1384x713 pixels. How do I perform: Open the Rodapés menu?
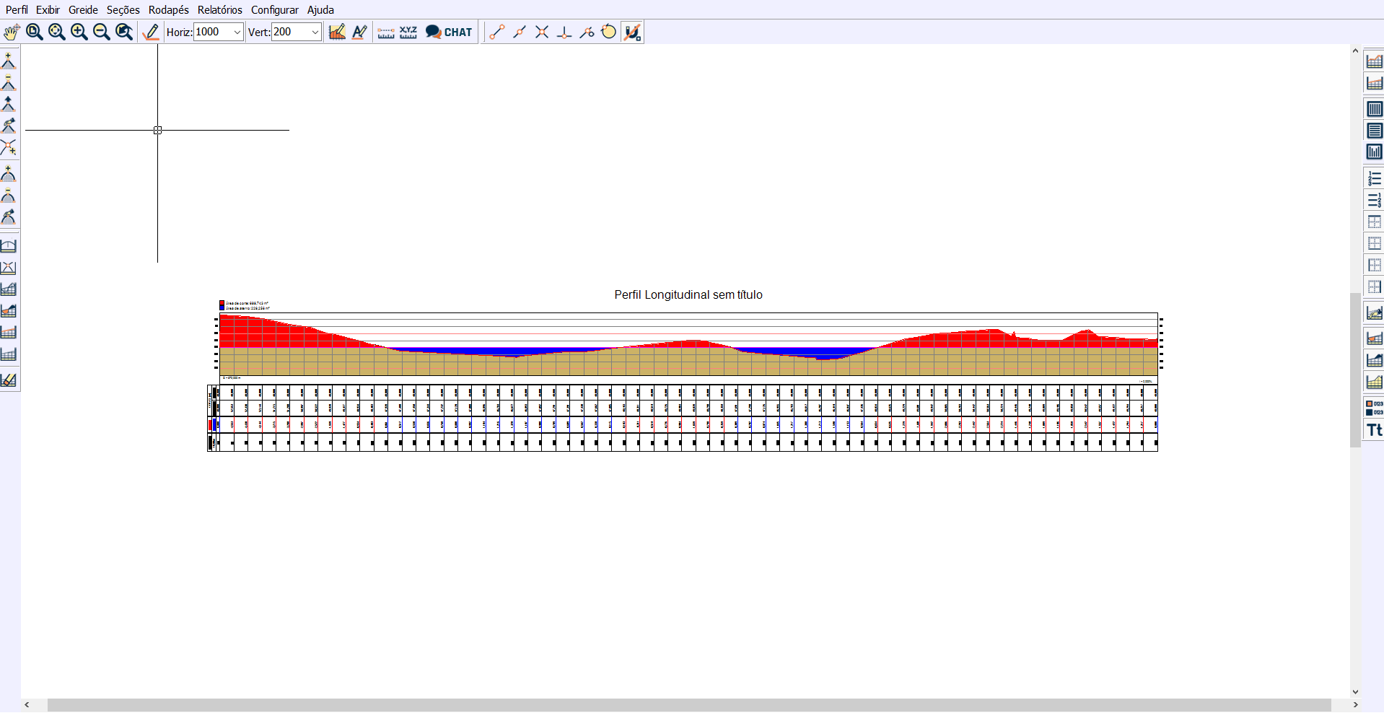168,9
